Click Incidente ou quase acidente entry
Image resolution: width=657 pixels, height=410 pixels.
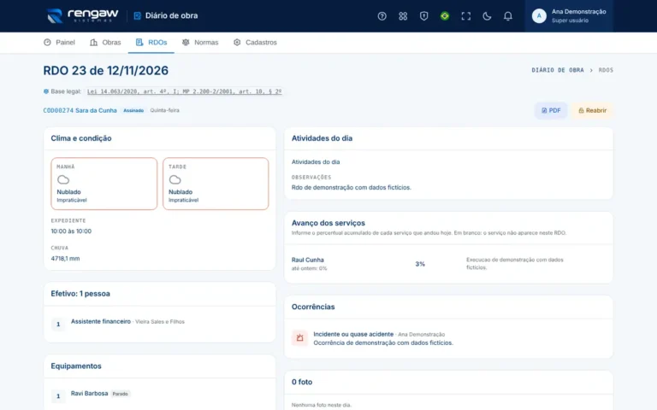tap(353, 334)
